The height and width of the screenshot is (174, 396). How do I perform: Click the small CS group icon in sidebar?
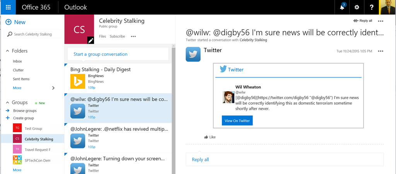pyautogui.click(x=17, y=138)
